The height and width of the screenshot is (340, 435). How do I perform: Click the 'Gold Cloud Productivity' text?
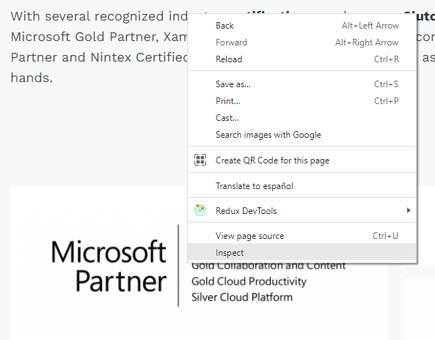click(249, 281)
